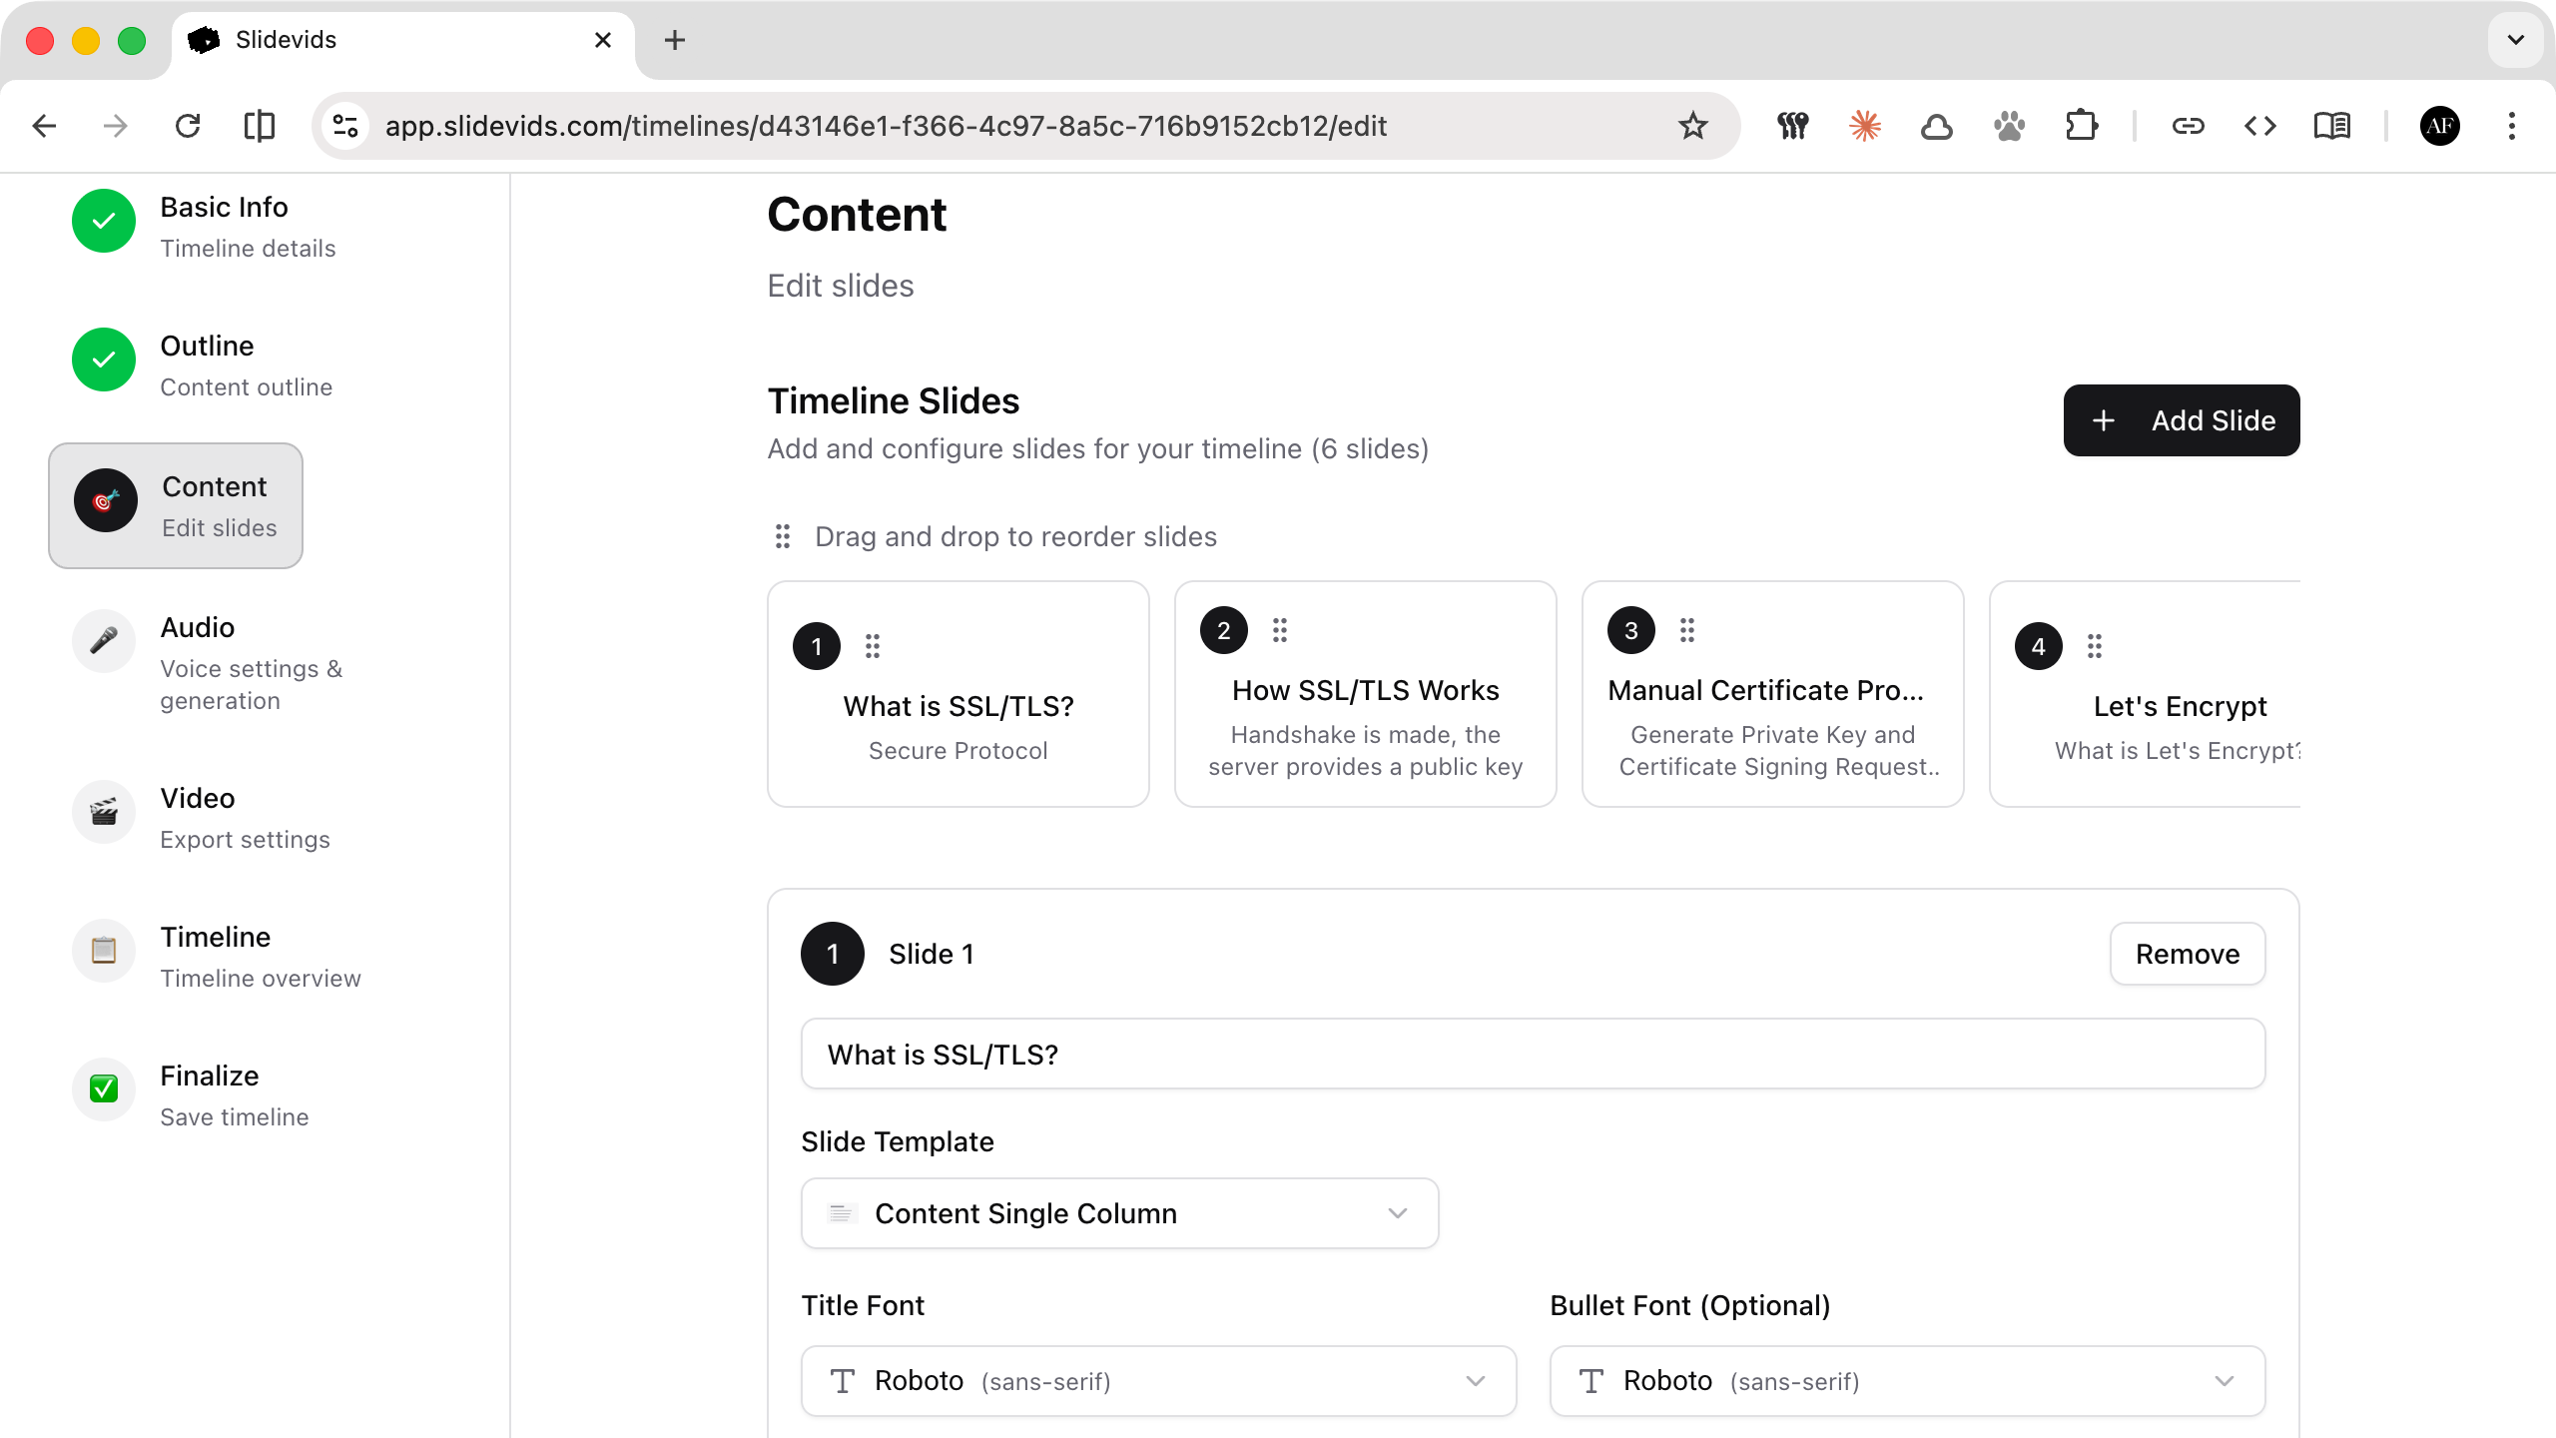Click the green checkmark on Outline
This screenshot has height=1438, width=2556.
click(103, 359)
